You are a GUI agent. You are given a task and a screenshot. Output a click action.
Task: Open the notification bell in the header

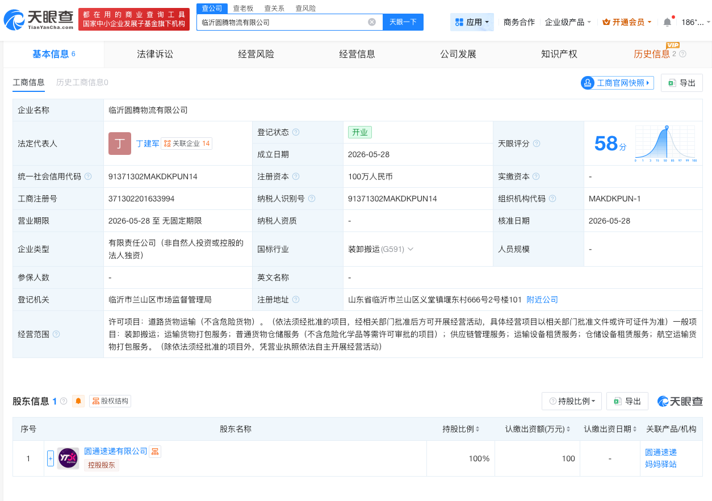[x=667, y=22]
